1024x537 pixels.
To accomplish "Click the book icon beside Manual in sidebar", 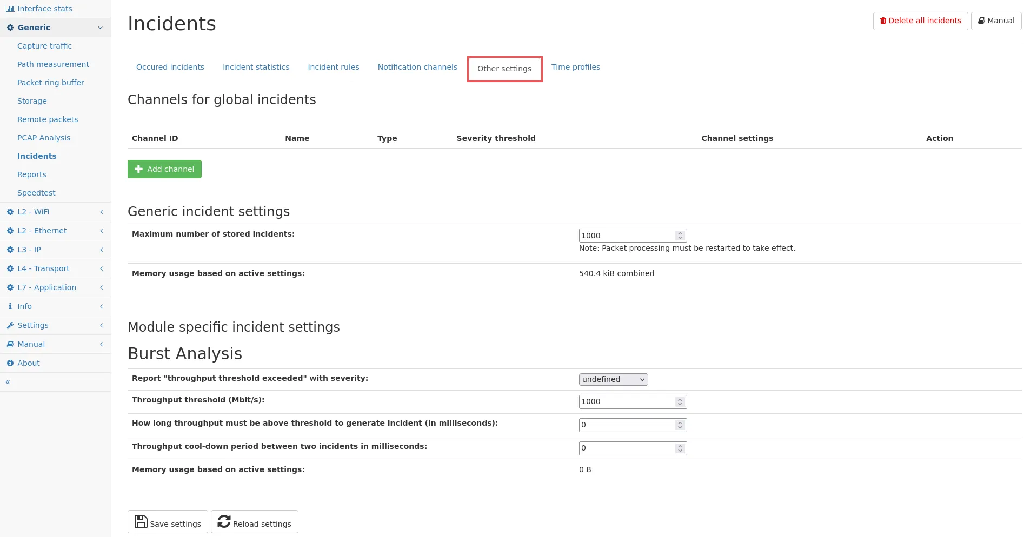I will (x=10, y=344).
